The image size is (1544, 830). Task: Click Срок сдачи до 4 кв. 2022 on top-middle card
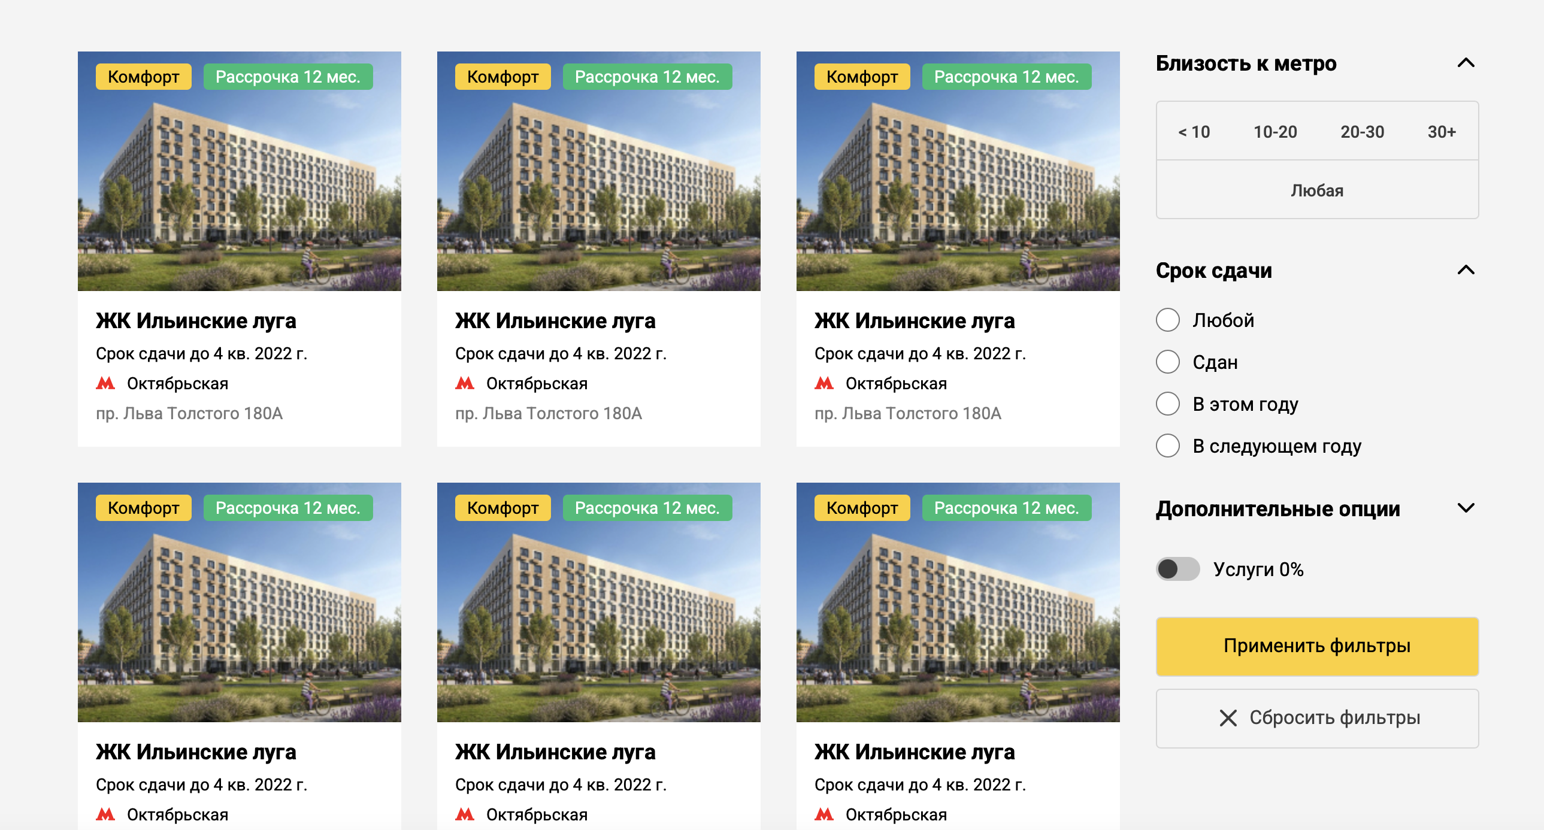(x=561, y=353)
